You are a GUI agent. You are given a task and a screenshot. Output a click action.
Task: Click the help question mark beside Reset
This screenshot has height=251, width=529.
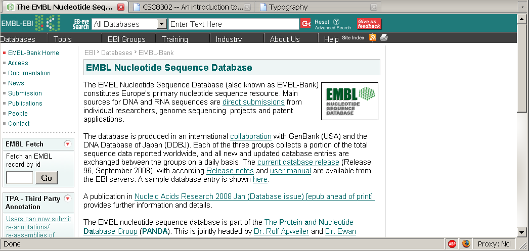pos(336,22)
